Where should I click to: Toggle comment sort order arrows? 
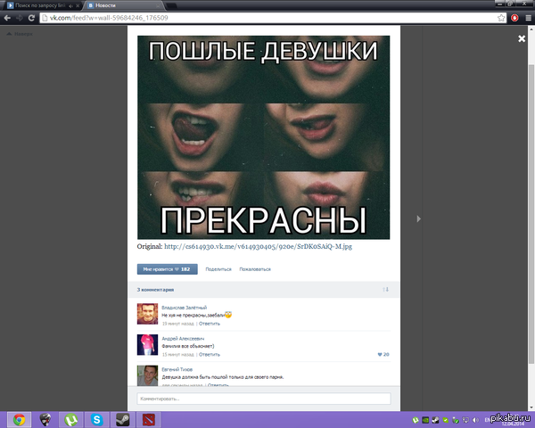385,290
